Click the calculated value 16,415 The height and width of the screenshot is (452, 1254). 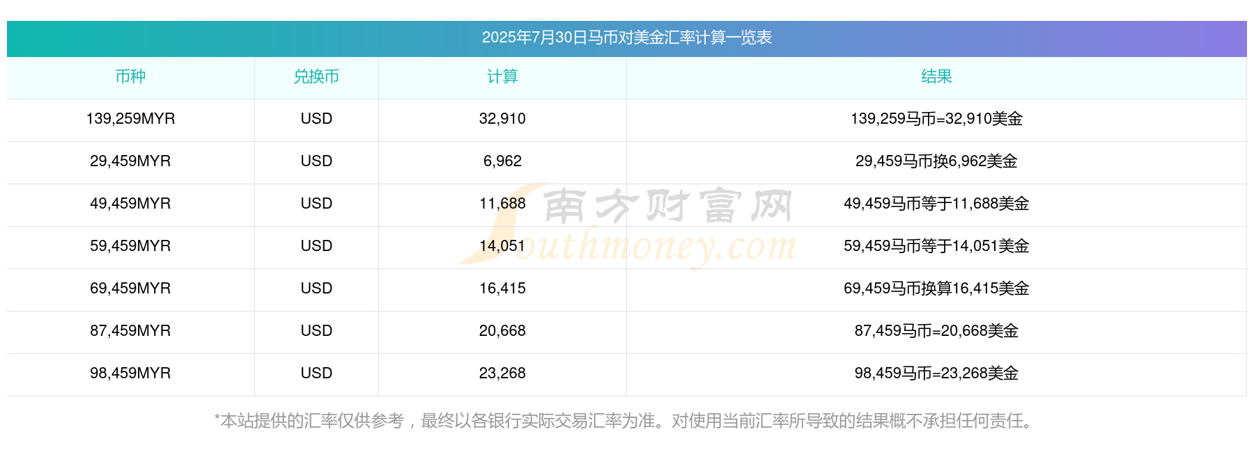[502, 289]
